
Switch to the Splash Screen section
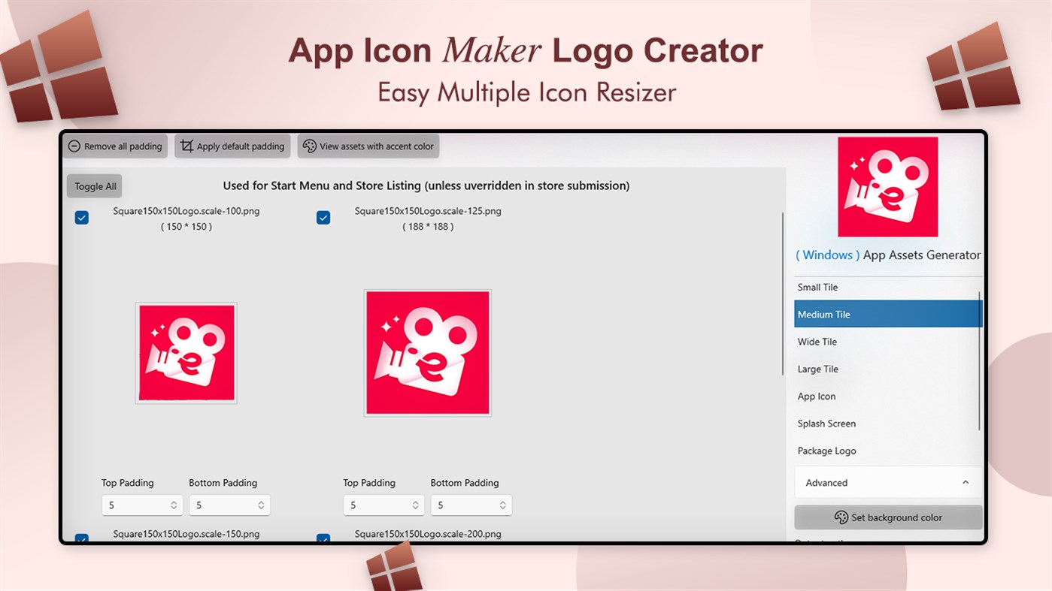point(826,424)
